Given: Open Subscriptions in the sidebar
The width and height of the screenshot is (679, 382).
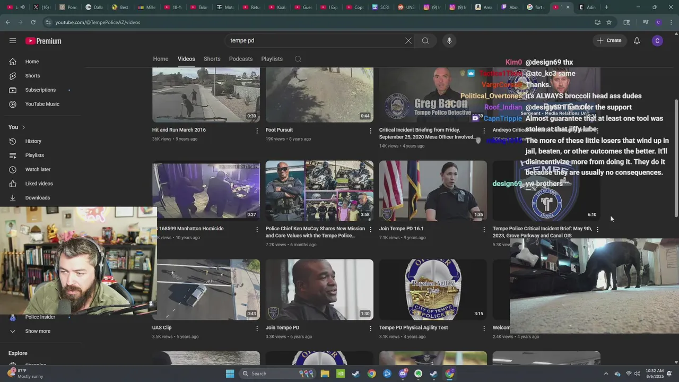Looking at the screenshot, I should pos(40,90).
